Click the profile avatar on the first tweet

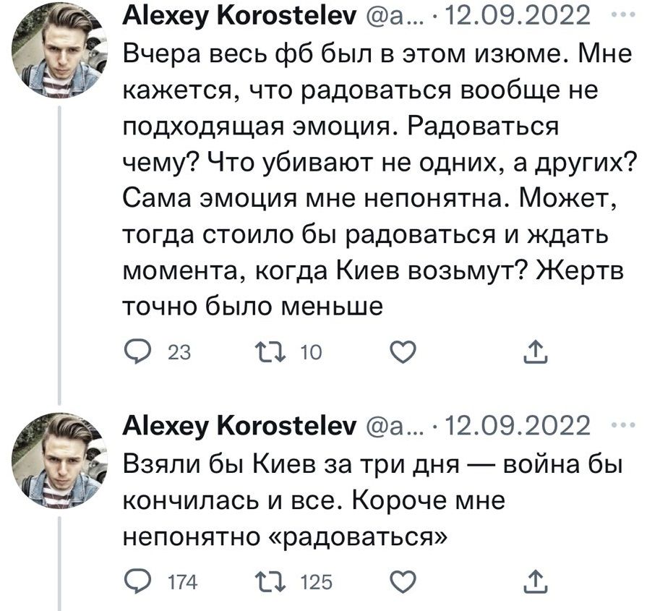click(58, 52)
